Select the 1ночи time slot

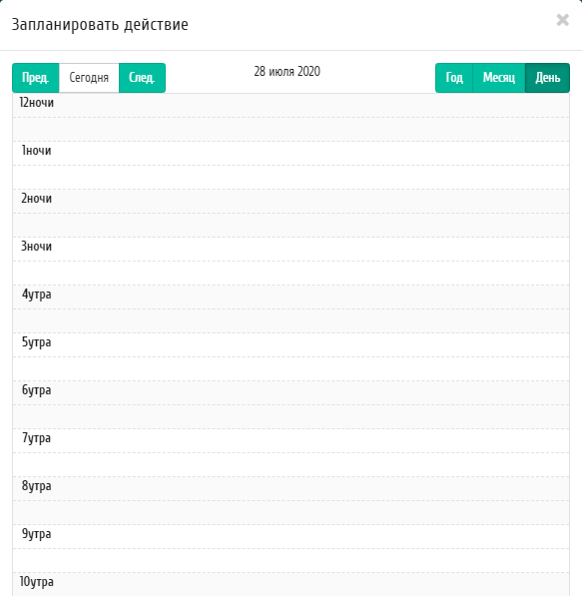(x=291, y=153)
